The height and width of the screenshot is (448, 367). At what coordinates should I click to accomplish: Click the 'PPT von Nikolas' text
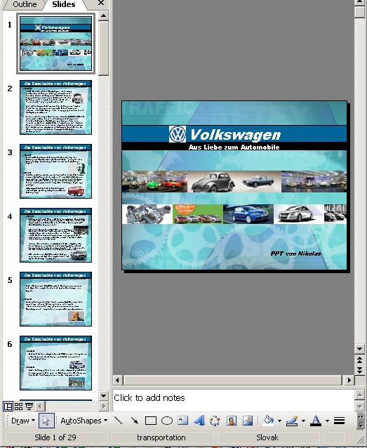pos(295,253)
